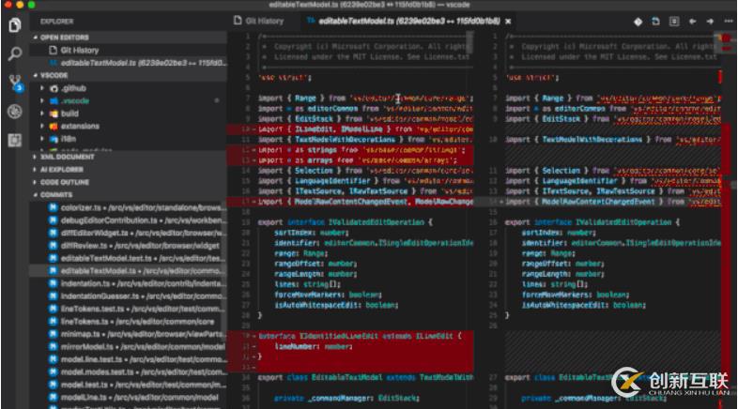Expand the .github folder
738x409 pixels.
point(128,88)
